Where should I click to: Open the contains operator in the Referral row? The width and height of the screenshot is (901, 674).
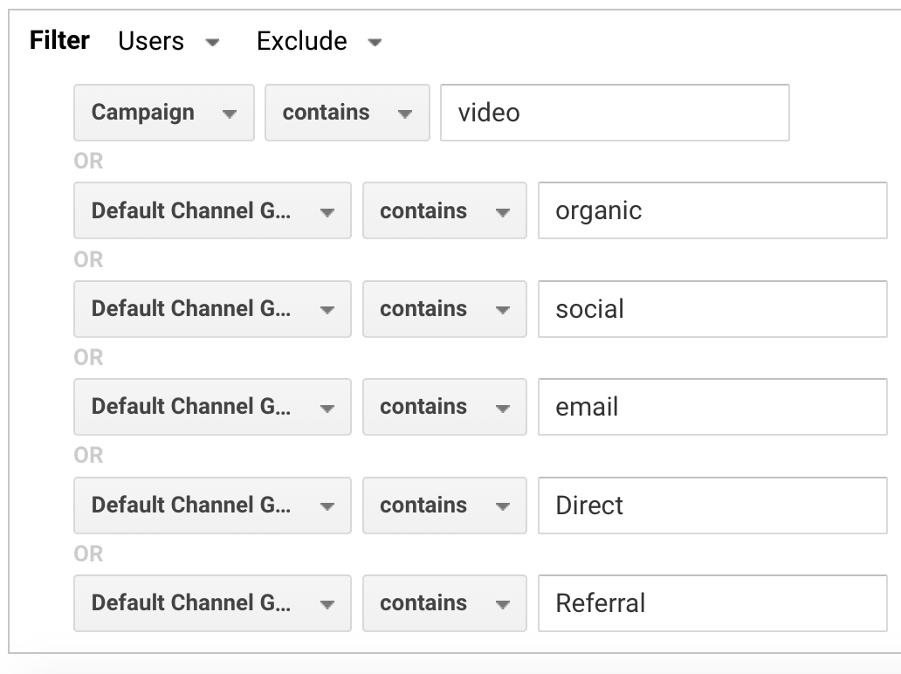(444, 603)
